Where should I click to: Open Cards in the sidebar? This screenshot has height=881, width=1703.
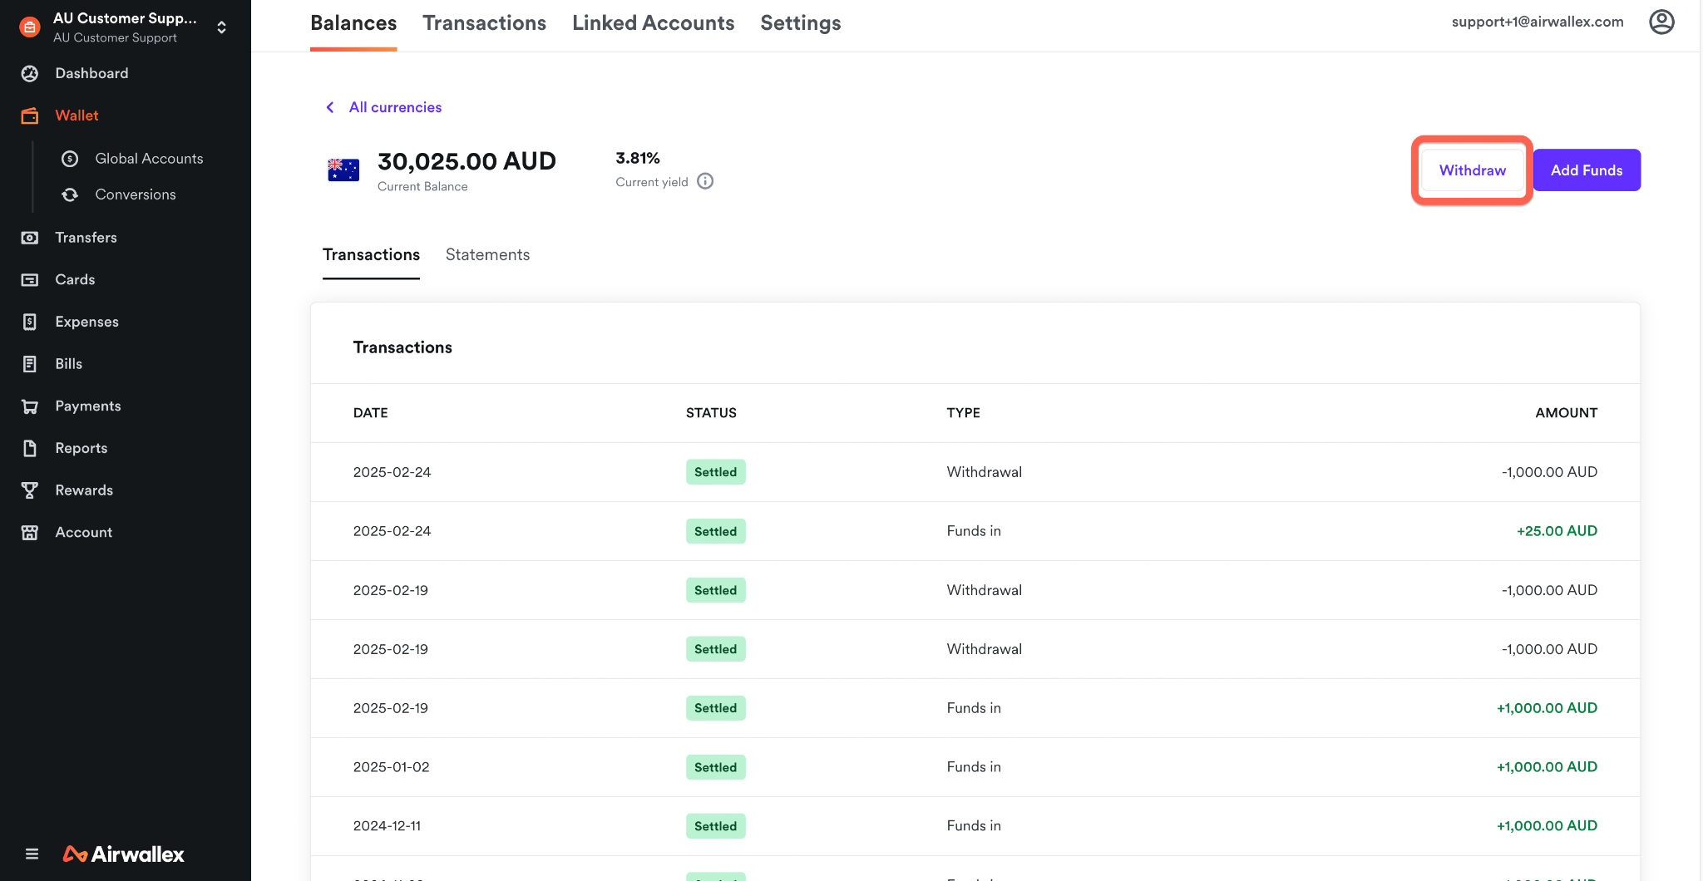coord(75,280)
